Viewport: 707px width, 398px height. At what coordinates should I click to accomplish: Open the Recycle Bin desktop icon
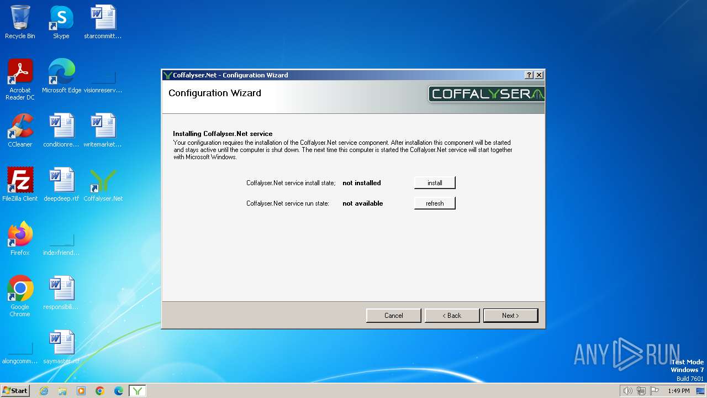pyautogui.click(x=20, y=22)
